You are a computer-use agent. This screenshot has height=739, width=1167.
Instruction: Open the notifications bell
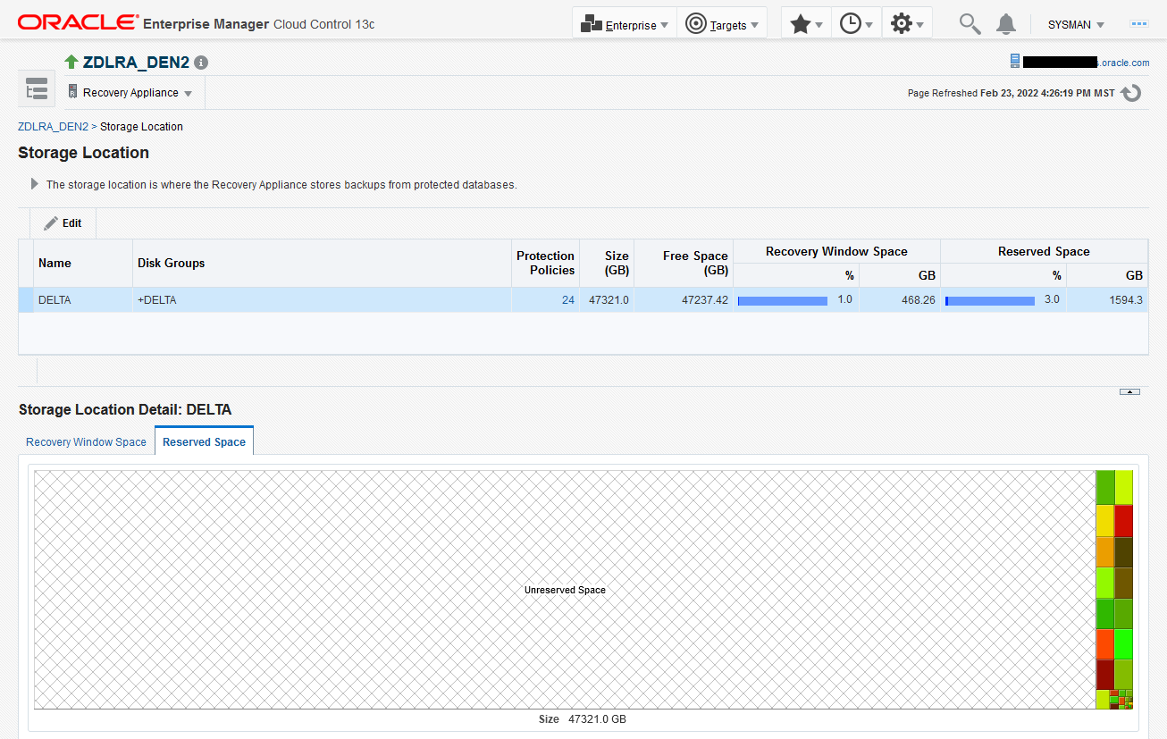pyautogui.click(x=1006, y=24)
